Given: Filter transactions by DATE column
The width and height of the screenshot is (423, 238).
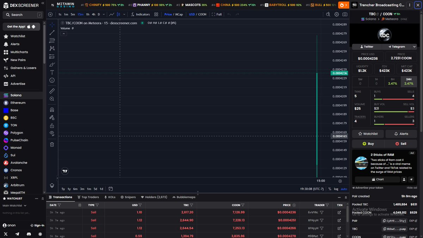Looking at the screenshot, I should tap(59, 205).
